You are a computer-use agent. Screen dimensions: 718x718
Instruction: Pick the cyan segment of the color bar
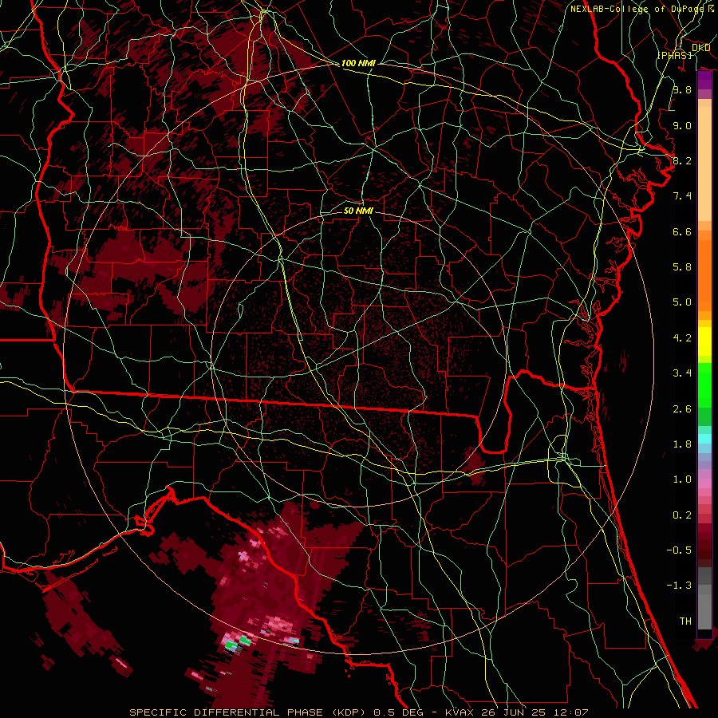[x=704, y=439]
